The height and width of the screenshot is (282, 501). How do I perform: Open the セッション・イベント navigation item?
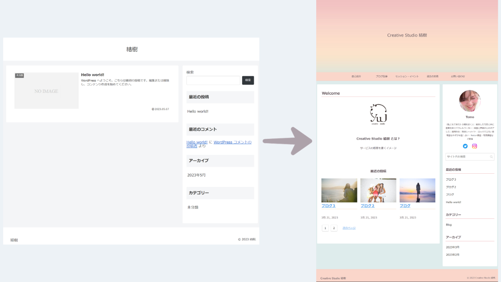(x=407, y=76)
